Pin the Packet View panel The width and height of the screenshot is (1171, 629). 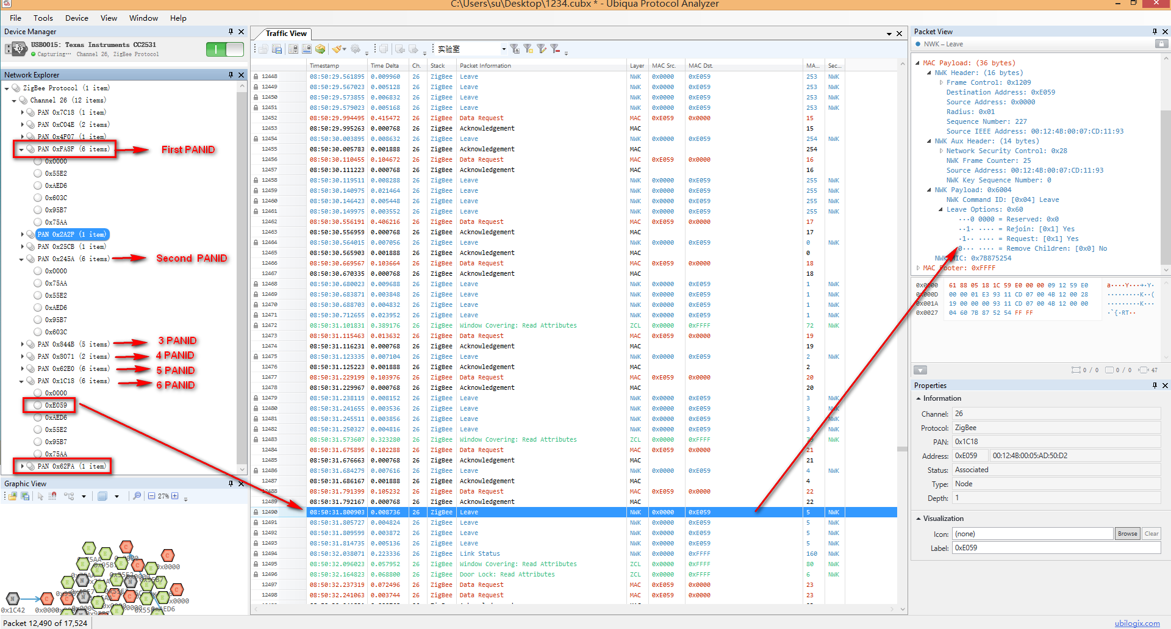1155,32
